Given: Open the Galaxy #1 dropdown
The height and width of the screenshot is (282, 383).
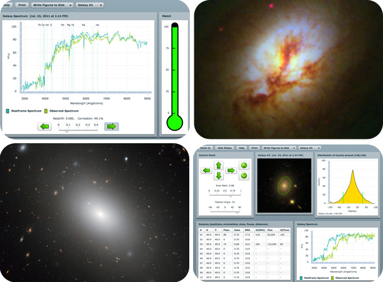Looking at the screenshot, I should 90,5.
